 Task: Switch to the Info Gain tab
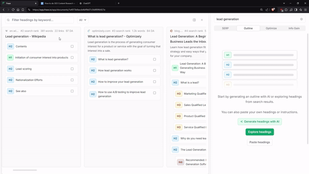pos(294,28)
